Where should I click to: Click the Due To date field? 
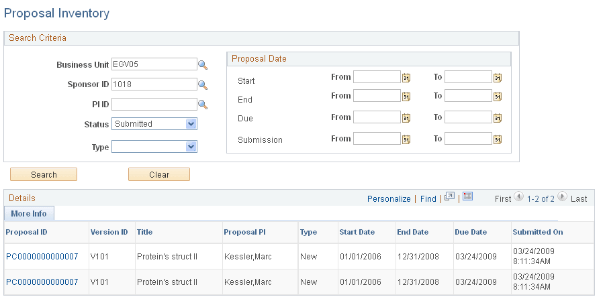click(x=469, y=117)
